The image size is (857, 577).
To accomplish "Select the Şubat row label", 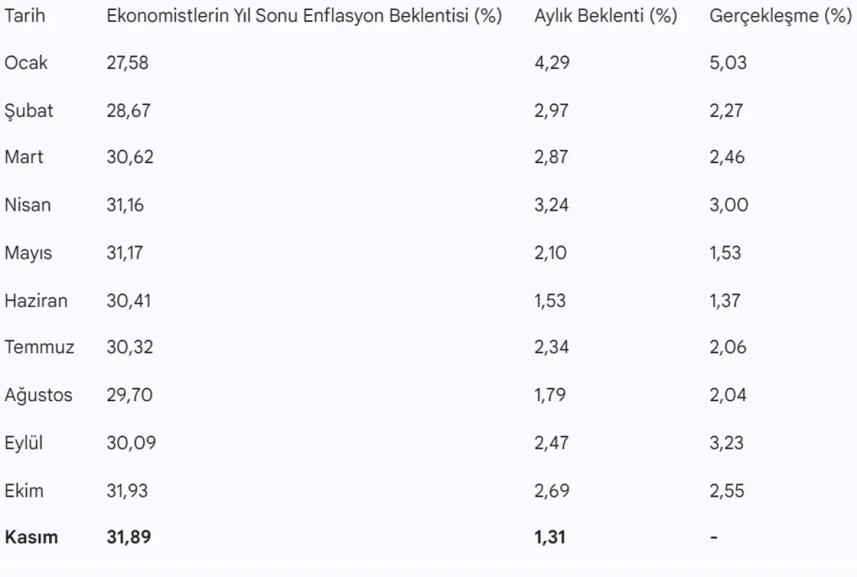I will 29,110.
